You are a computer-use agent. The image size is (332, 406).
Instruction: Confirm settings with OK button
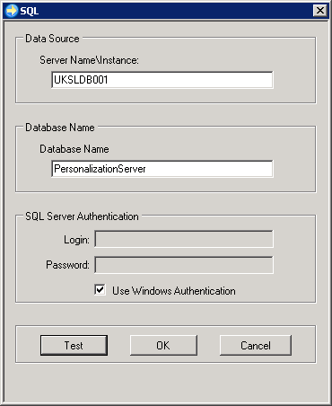[163, 345]
